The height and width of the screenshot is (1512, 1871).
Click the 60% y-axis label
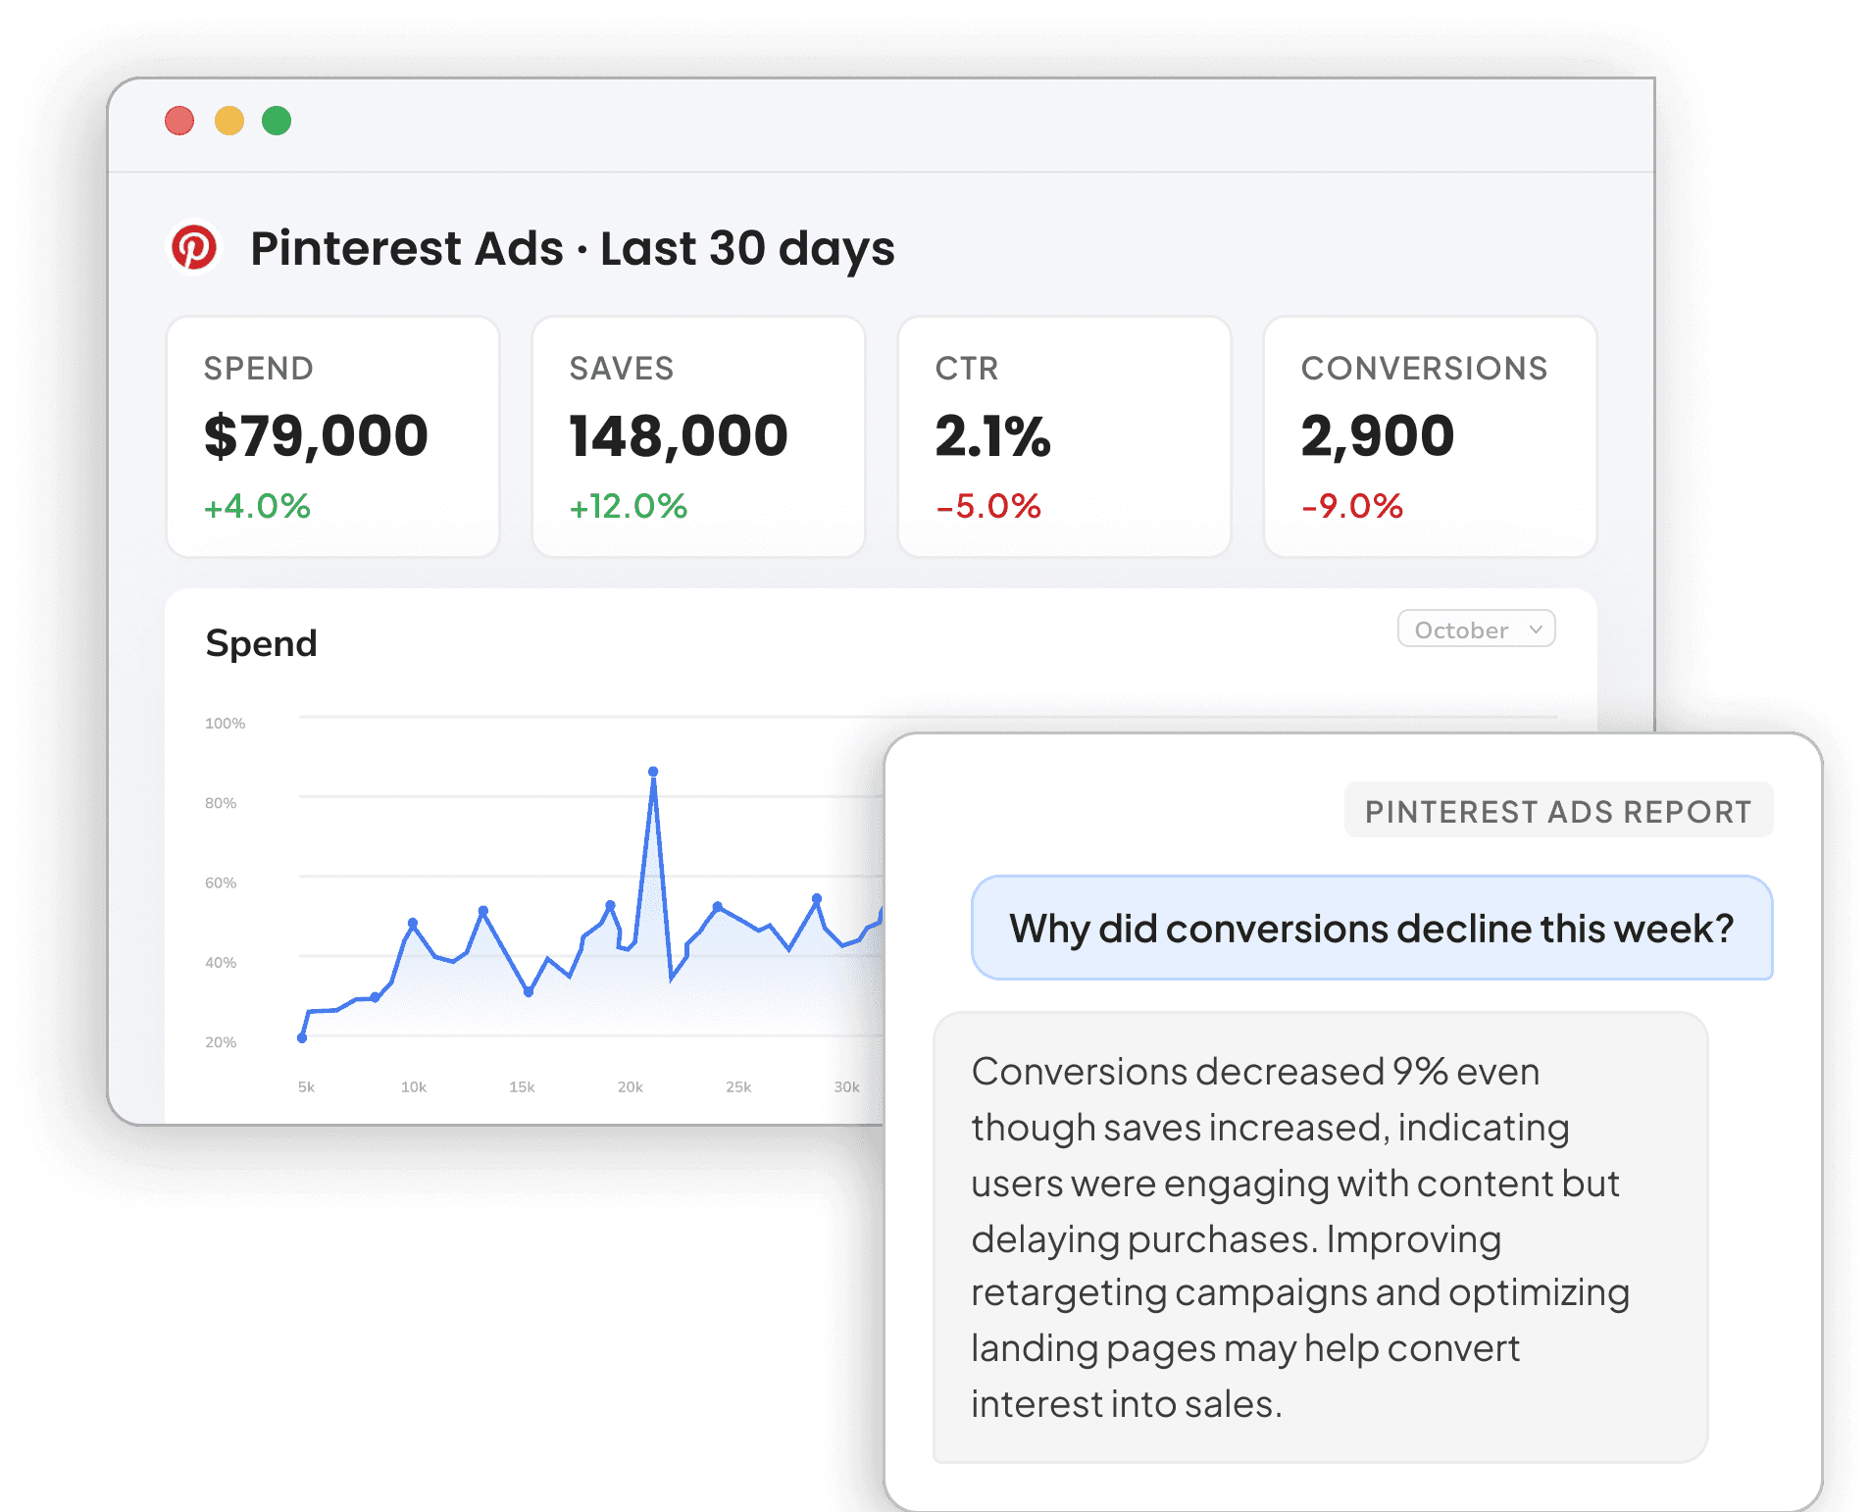[221, 882]
